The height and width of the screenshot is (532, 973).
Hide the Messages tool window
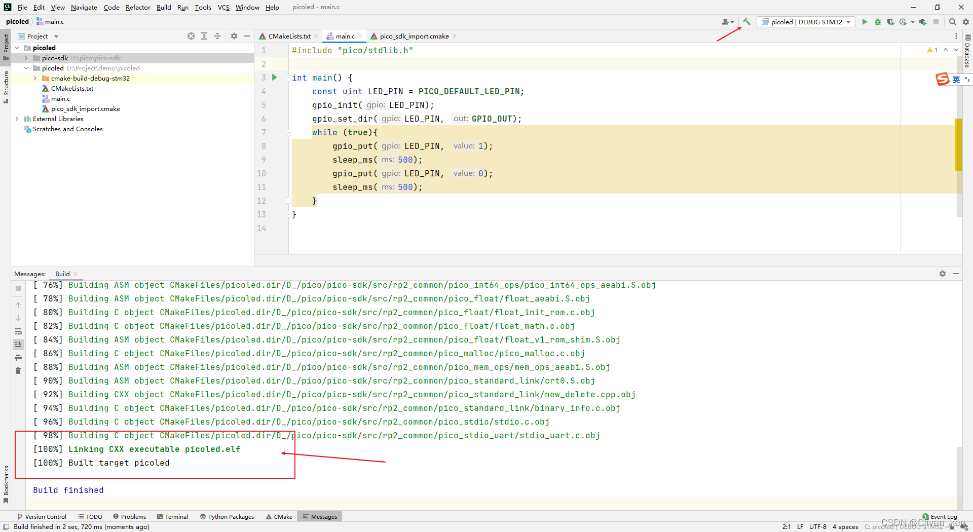pos(956,274)
